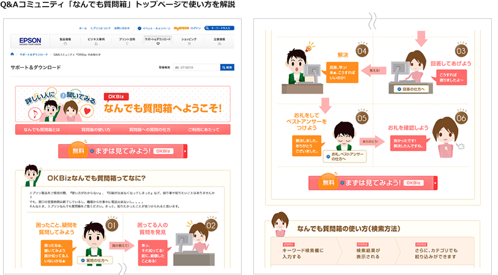Click the サポート&ダウンロード page heading

pyautogui.click(x=35, y=68)
